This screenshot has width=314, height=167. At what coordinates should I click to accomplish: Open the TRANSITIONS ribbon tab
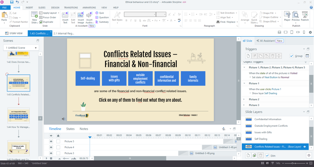(71, 8)
